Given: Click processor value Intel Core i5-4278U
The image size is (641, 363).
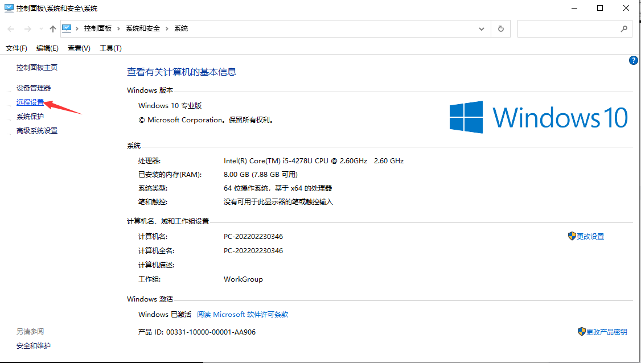Looking at the screenshot, I should [314, 161].
